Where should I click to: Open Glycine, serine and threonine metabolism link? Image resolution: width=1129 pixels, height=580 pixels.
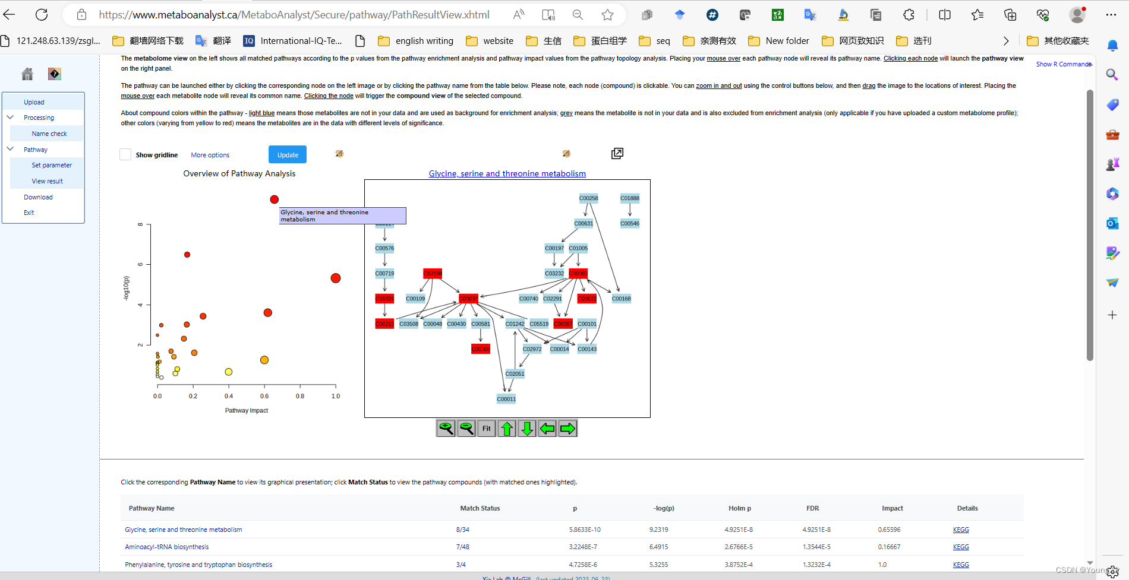click(507, 173)
